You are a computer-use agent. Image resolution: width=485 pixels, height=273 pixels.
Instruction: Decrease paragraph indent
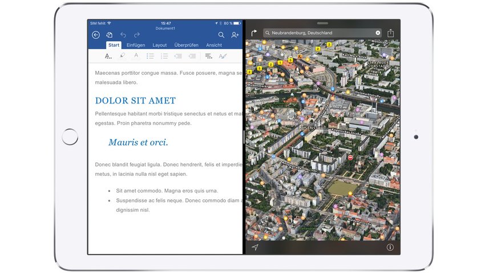pos(178,56)
